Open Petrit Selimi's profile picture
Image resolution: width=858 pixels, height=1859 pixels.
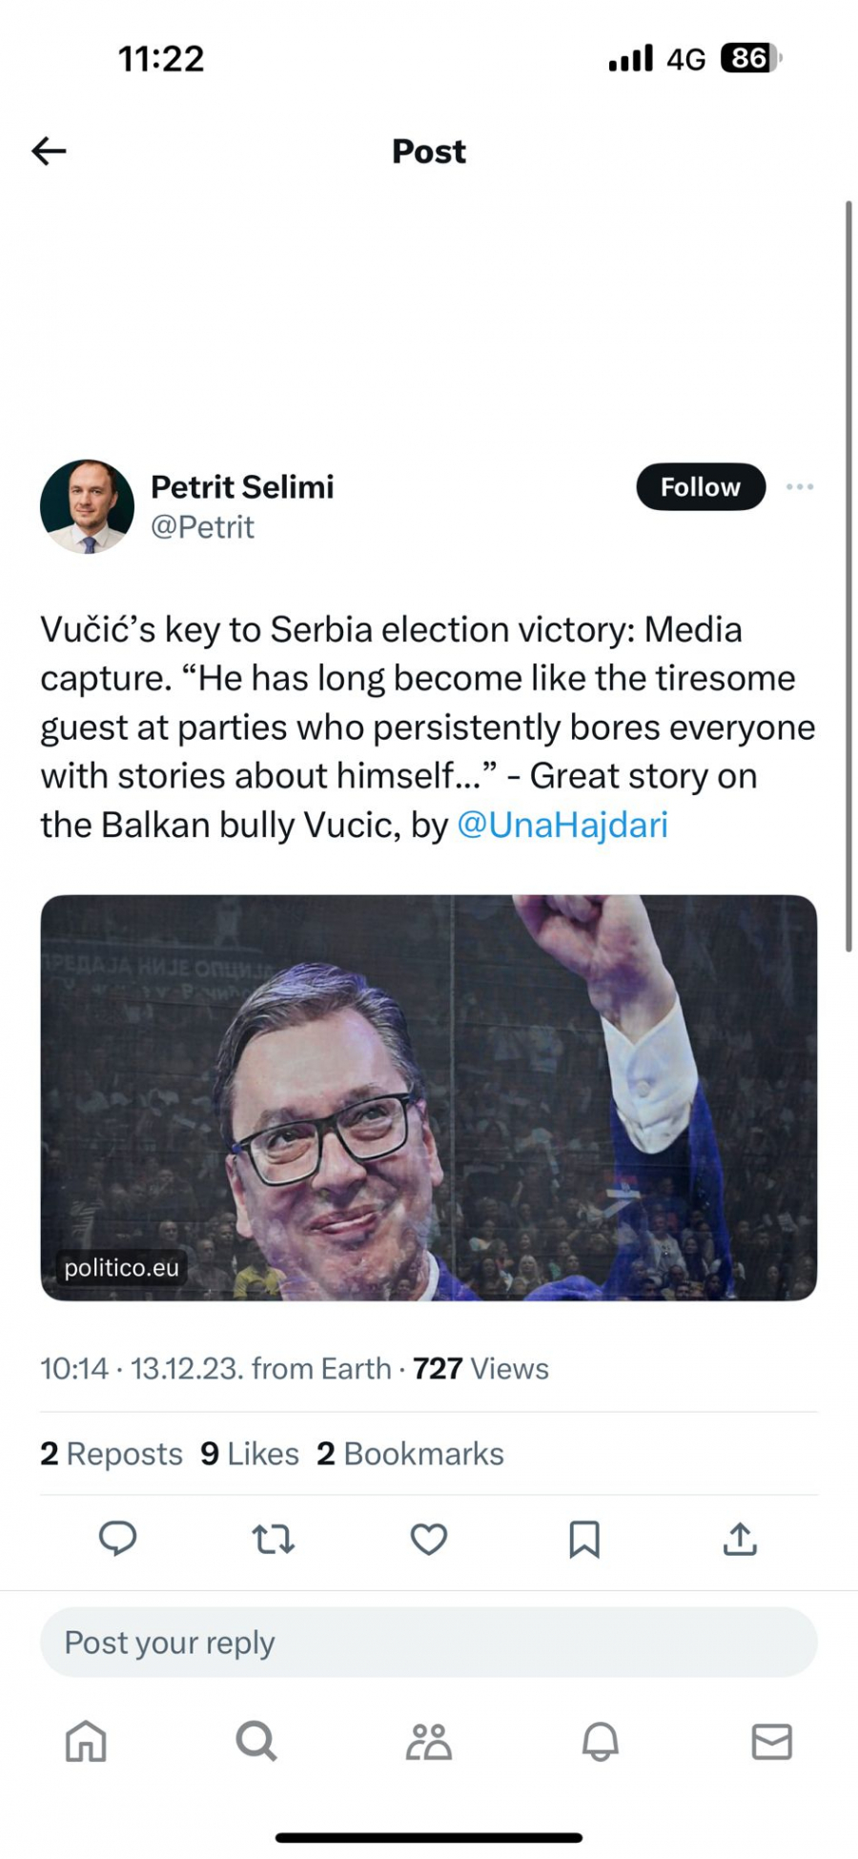[x=87, y=506]
